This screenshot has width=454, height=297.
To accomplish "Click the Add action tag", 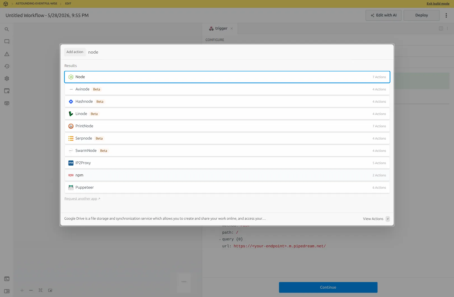I will pos(75,52).
